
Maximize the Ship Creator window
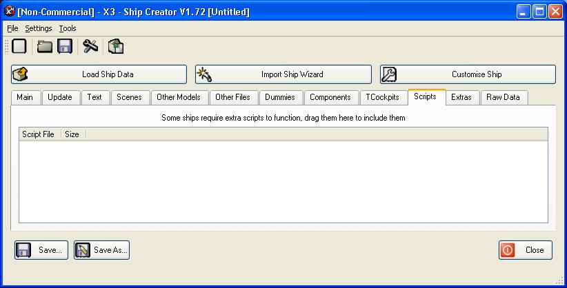pyautogui.click(x=539, y=12)
